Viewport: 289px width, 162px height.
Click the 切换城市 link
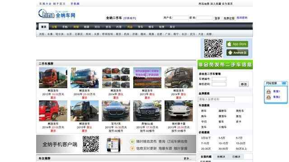(130, 18)
